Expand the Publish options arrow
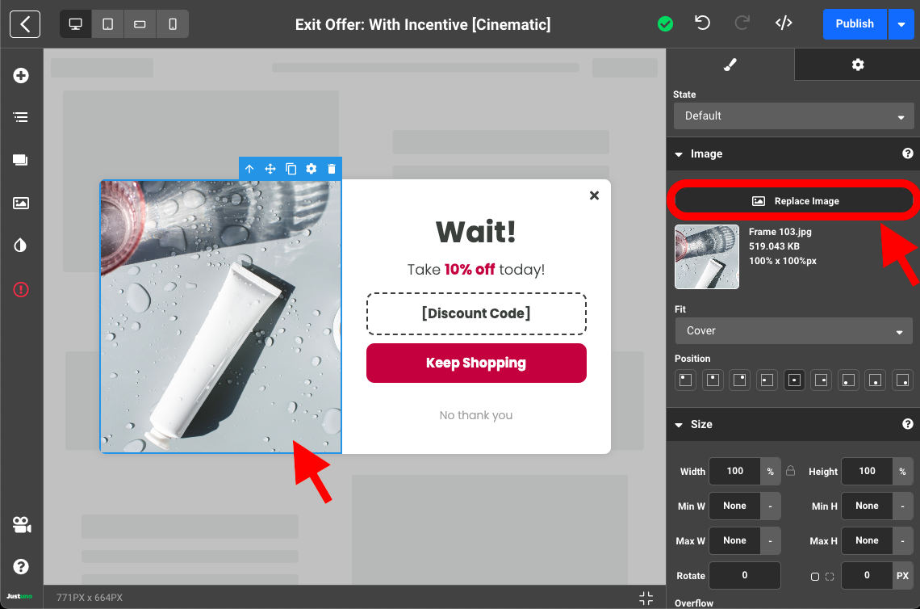Viewport: 920px width, 609px height. [901, 24]
